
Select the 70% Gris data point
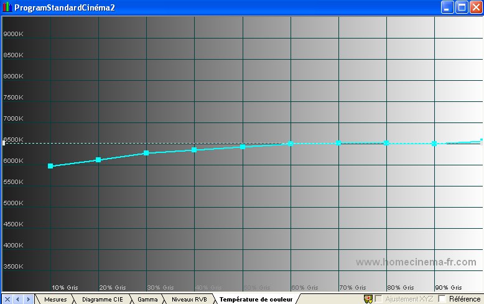[338, 143]
